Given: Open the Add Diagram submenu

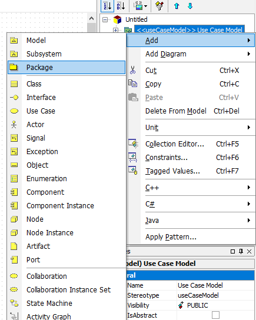Looking at the screenshot, I should click(191, 54).
